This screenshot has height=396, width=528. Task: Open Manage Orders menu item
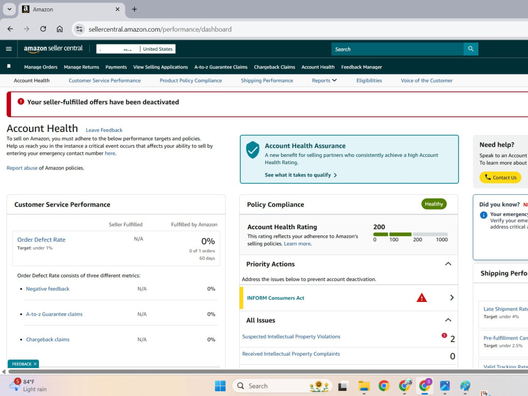pos(41,67)
